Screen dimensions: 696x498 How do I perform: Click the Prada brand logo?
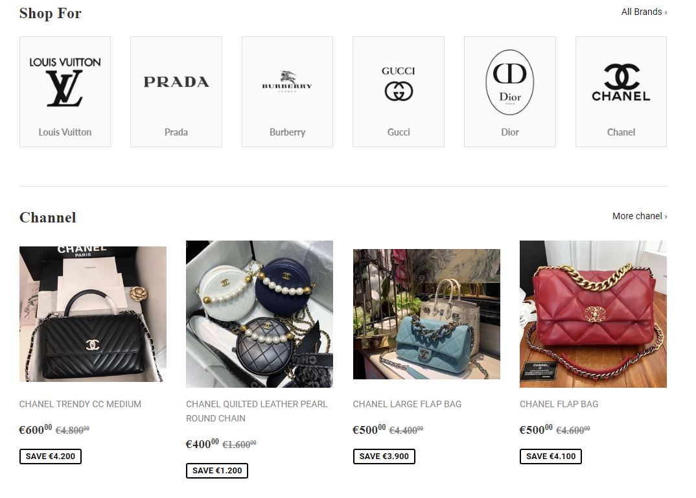click(x=176, y=82)
